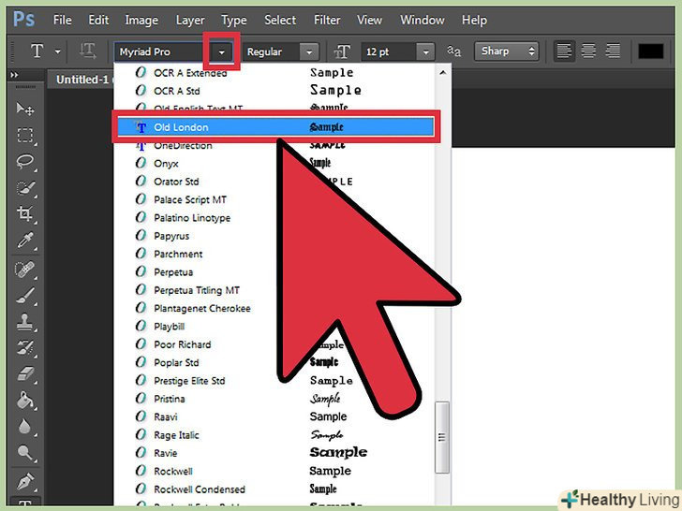682x511 pixels.
Task: Right align text
Action: (x=613, y=51)
